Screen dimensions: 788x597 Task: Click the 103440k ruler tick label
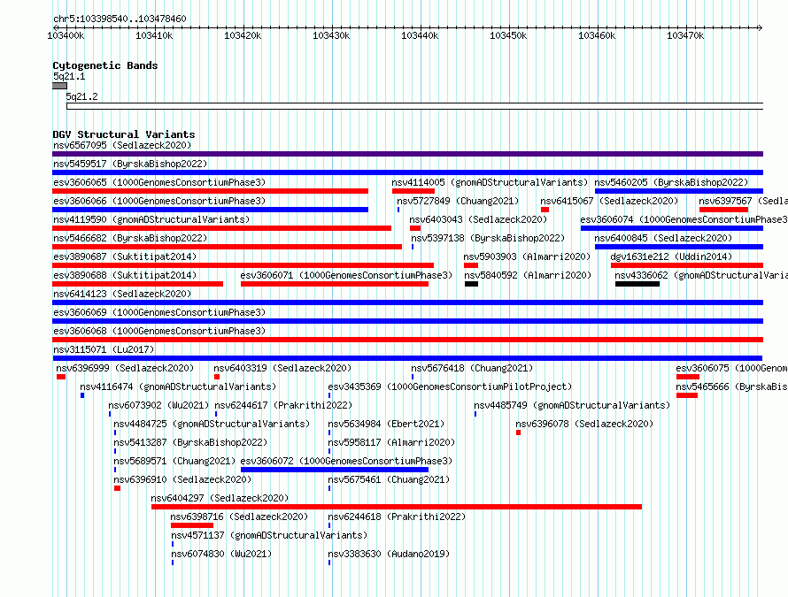[420, 35]
